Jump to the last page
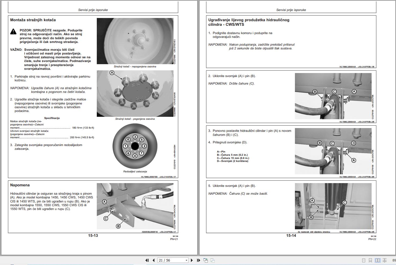The height and width of the screenshot is (265, 396). tap(198, 260)
